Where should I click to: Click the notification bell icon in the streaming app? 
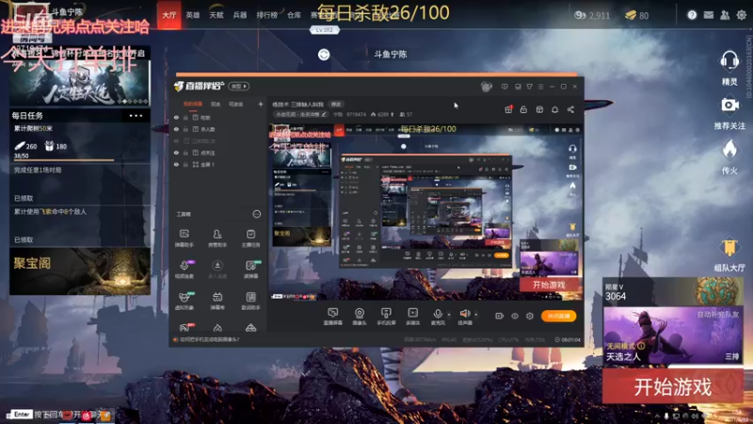click(554, 109)
